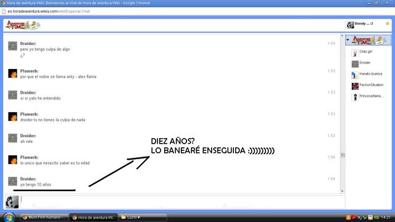Open the Luchi folder in taskbar
This screenshot has width=395, height=222.
(143, 218)
